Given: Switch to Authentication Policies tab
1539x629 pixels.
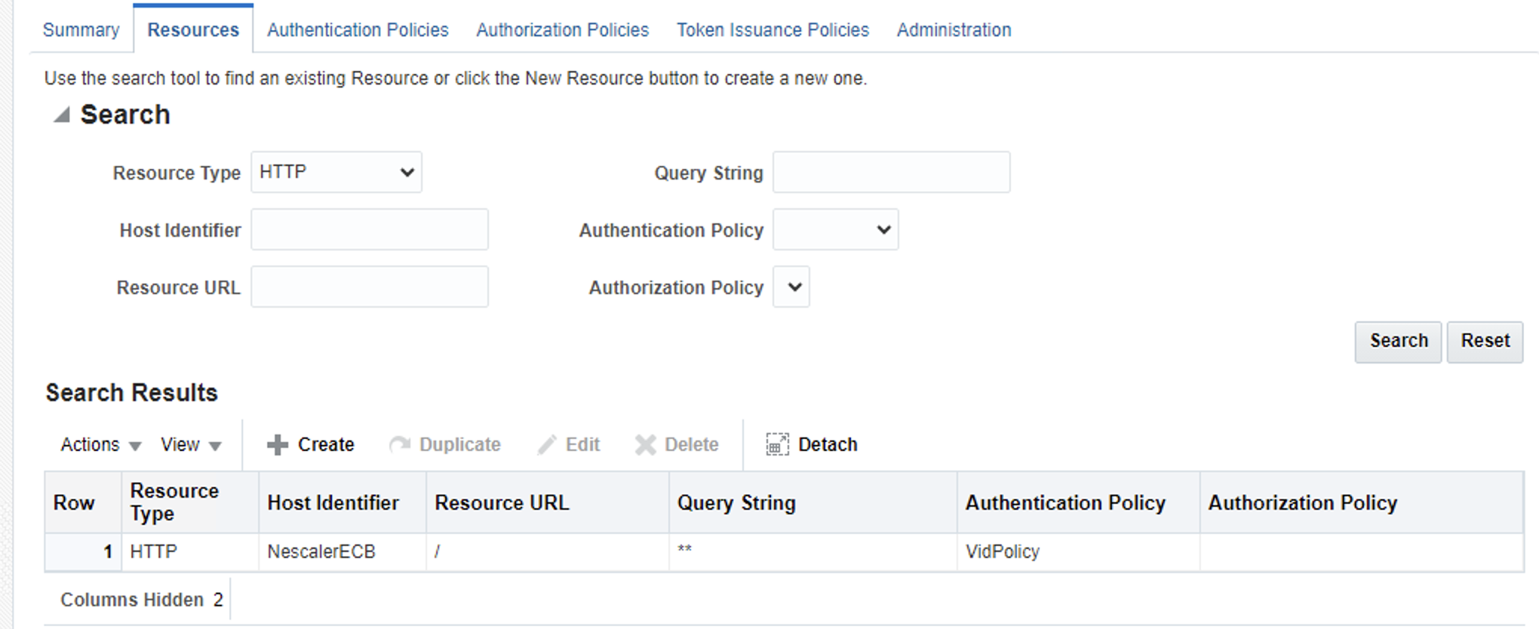Looking at the screenshot, I should [x=358, y=30].
